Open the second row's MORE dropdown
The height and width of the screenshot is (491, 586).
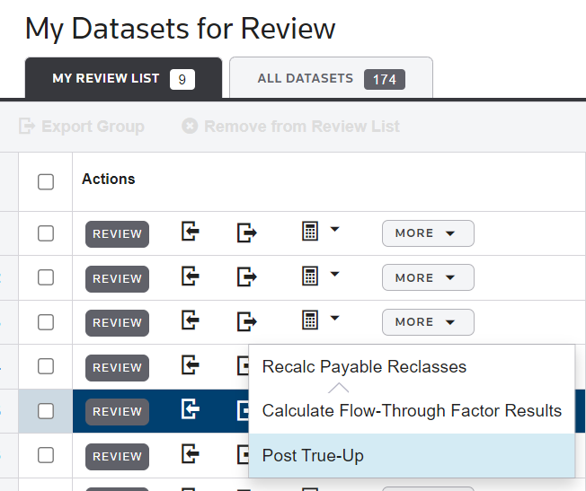[428, 277]
